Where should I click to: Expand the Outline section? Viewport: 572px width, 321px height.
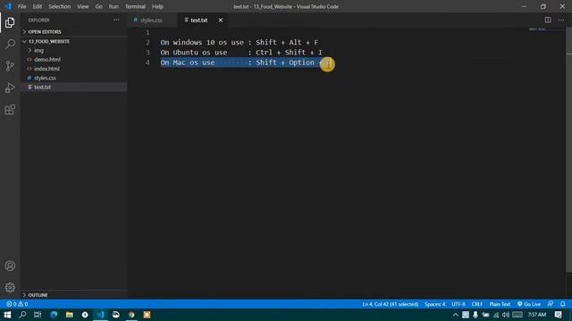(73, 295)
